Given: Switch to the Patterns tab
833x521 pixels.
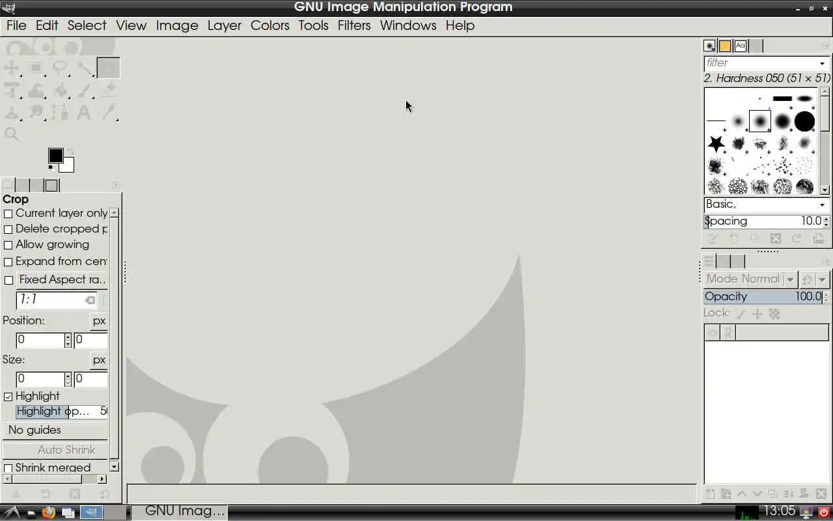Looking at the screenshot, I should pyautogui.click(x=725, y=46).
